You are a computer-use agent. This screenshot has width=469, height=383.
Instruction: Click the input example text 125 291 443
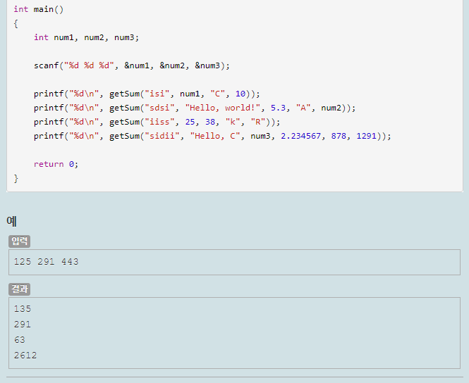coord(46,262)
